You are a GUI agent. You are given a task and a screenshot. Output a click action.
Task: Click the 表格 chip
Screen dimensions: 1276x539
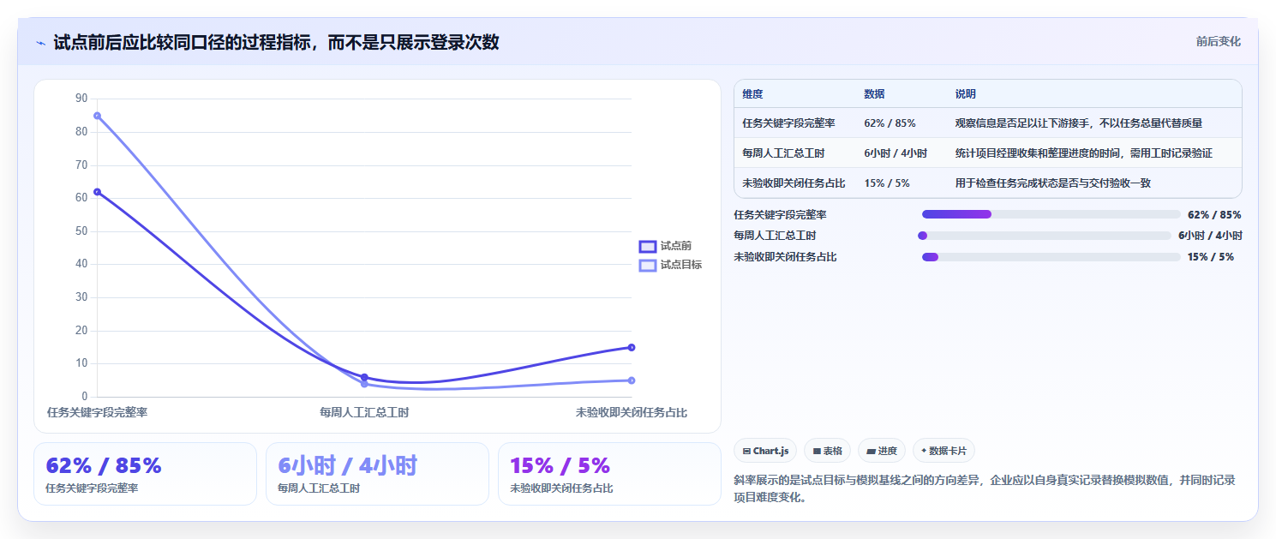[x=827, y=451]
